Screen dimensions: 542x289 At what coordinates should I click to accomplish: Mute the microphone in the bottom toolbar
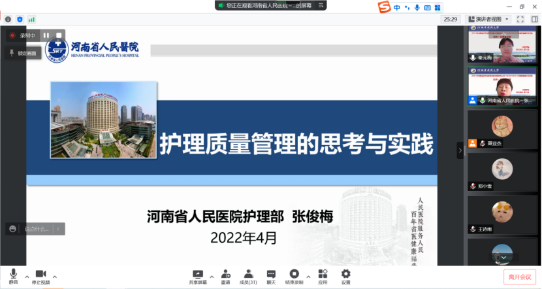(x=13, y=276)
